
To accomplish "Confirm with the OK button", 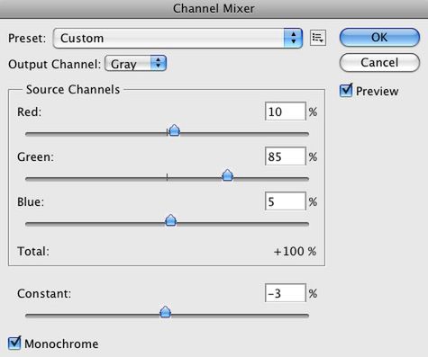I will [x=379, y=38].
